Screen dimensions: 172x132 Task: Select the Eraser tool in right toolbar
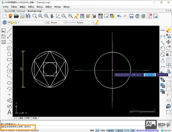click(x=169, y=30)
